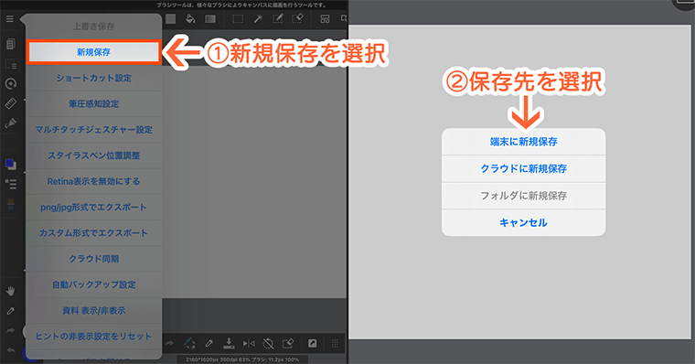
Task: Select the rectangular Selection tool
Action: pos(238,18)
